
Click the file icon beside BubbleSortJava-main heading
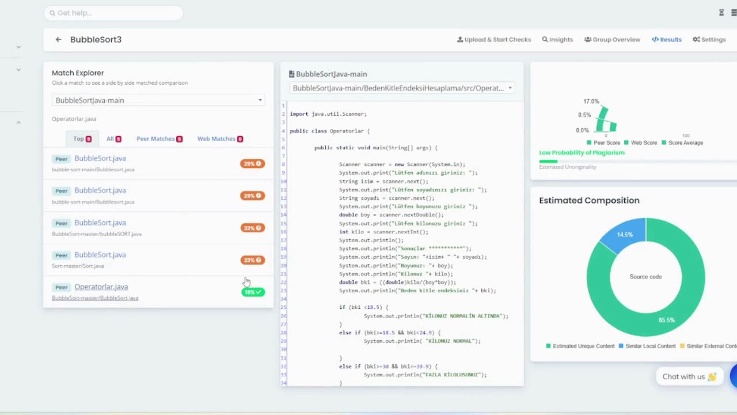pos(291,74)
